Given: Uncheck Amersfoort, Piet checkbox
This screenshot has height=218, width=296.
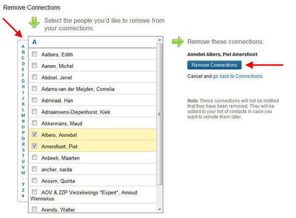Looking at the screenshot, I should click(x=34, y=146).
